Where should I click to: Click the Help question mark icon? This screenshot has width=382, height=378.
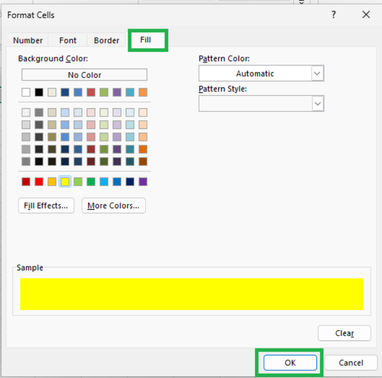(333, 15)
